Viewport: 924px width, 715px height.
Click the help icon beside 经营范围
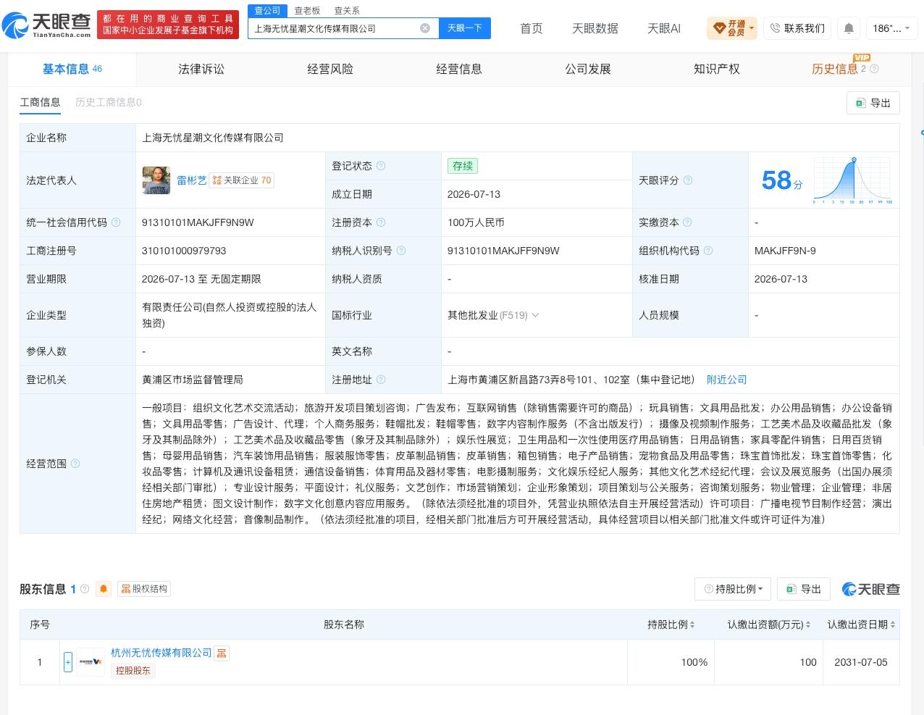click(75, 464)
